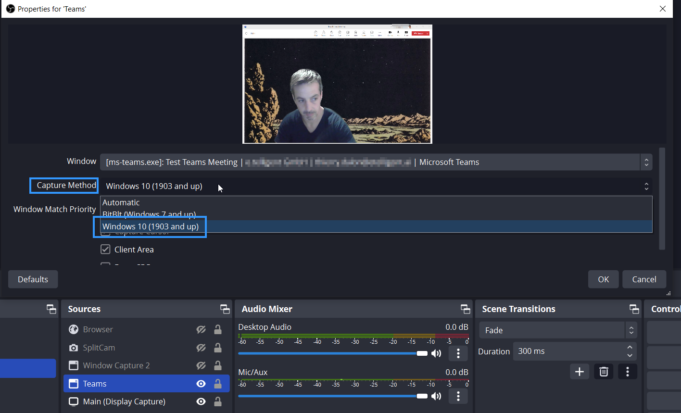
Task: Uncheck the Client Area checkbox
Action: pyautogui.click(x=105, y=250)
